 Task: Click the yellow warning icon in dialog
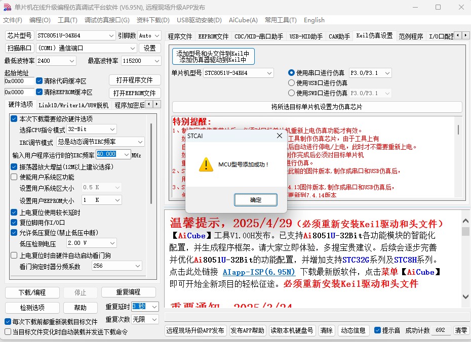pos(206,164)
